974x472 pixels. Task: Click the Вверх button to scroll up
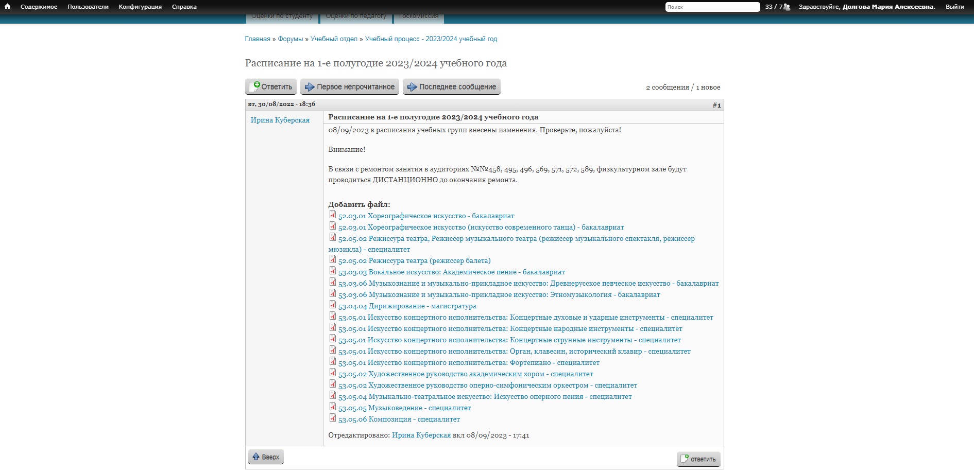[266, 457]
